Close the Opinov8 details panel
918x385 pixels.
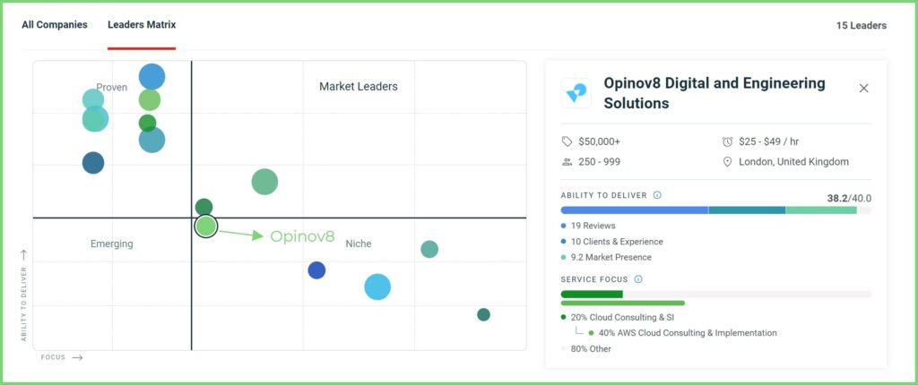[863, 88]
